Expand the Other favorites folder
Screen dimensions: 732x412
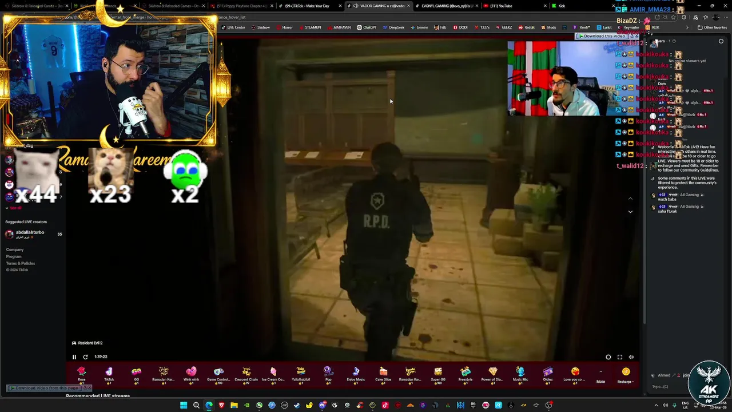coord(712,27)
